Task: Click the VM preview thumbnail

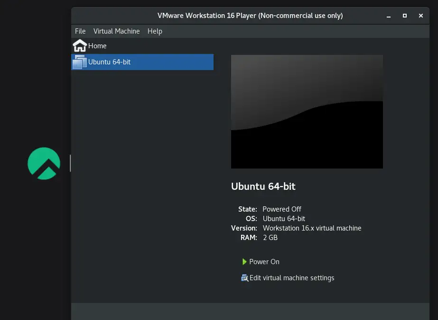Action: [x=307, y=111]
